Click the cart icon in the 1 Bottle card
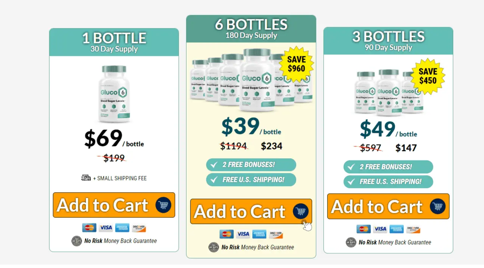This screenshot has width=484, height=268. pos(163,205)
